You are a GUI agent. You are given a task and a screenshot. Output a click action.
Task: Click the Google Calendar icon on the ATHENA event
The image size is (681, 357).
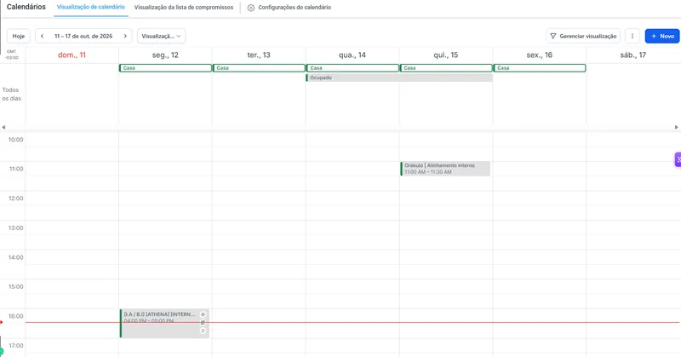[203, 323]
